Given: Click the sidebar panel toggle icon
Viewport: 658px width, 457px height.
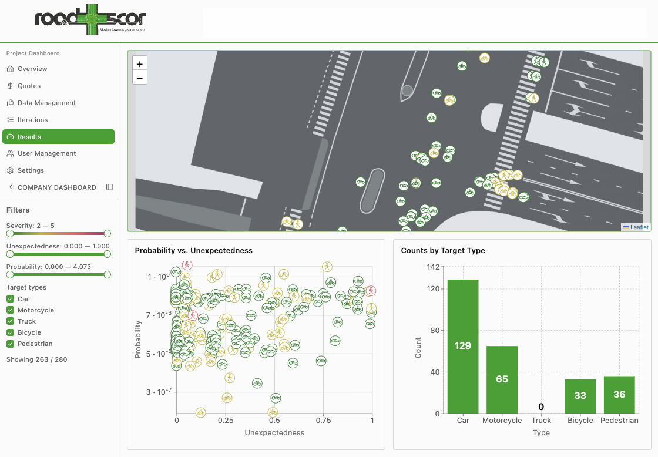Looking at the screenshot, I should [x=109, y=187].
